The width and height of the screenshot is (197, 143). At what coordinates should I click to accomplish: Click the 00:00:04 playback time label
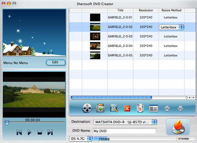pyautogui.click(x=33, y=120)
